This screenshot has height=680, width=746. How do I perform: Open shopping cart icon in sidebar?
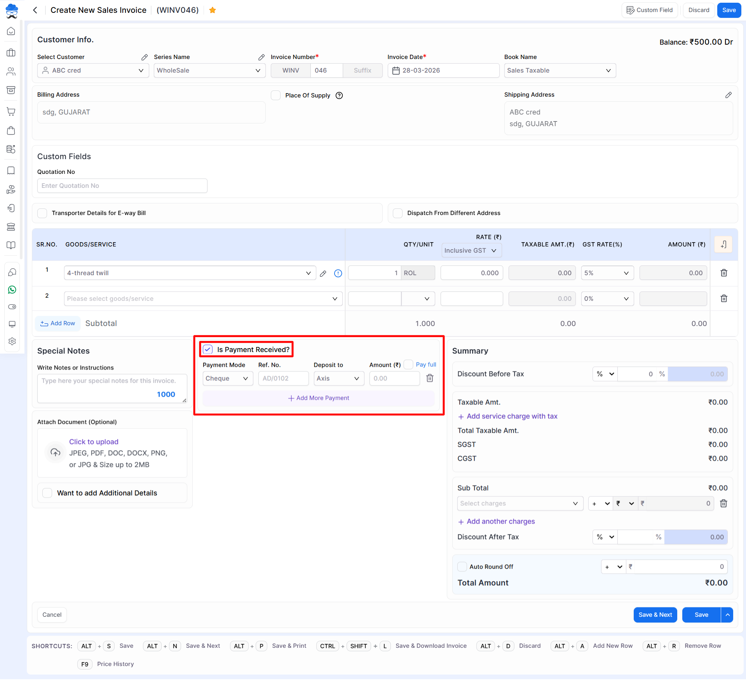11,111
